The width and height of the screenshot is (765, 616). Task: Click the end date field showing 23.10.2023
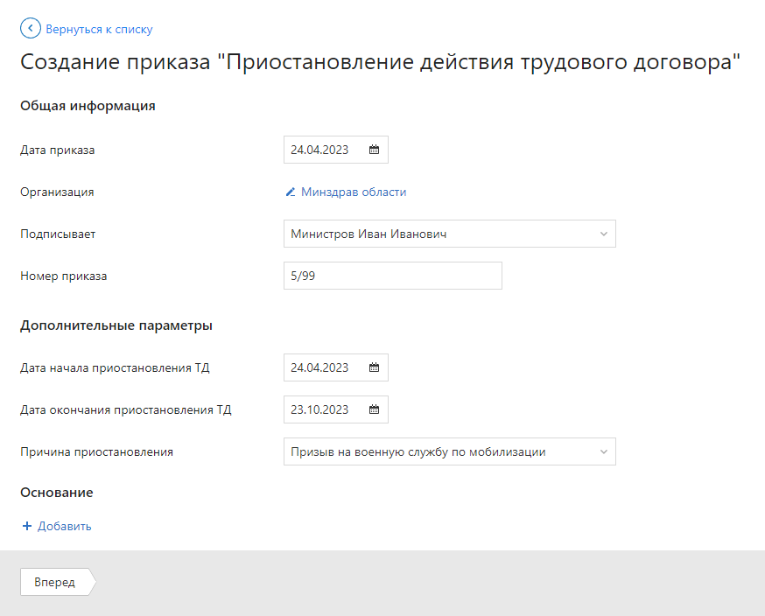[321, 409]
